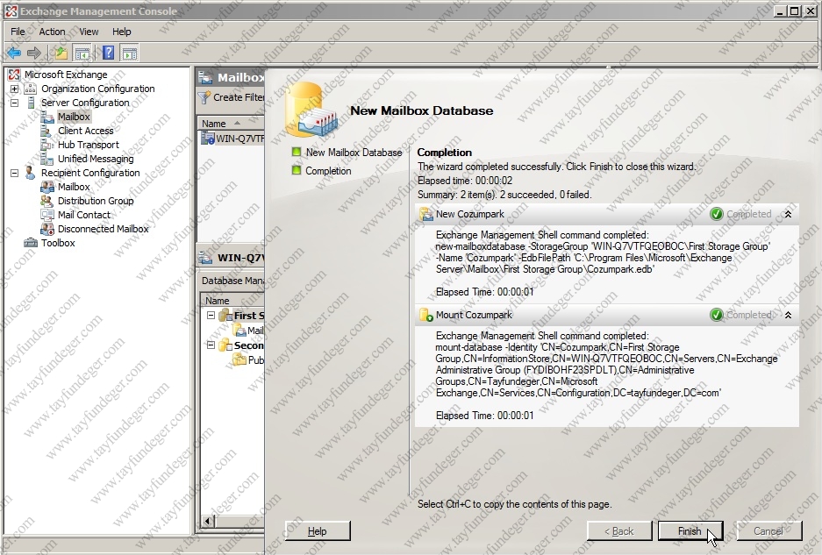The image size is (822, 555).
Task: Expand the Organization Configuration tree node
Action: 15,89
